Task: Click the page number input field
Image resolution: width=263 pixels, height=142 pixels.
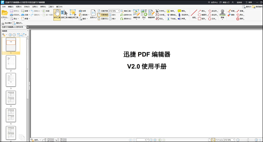Action: 143,140
